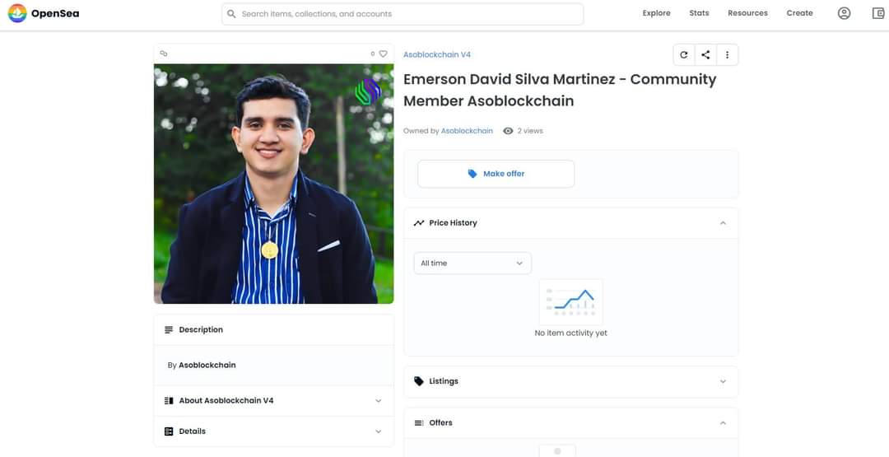Click the no activity chart placeholder
Screen dimensions: 889x457
[571, 301]
